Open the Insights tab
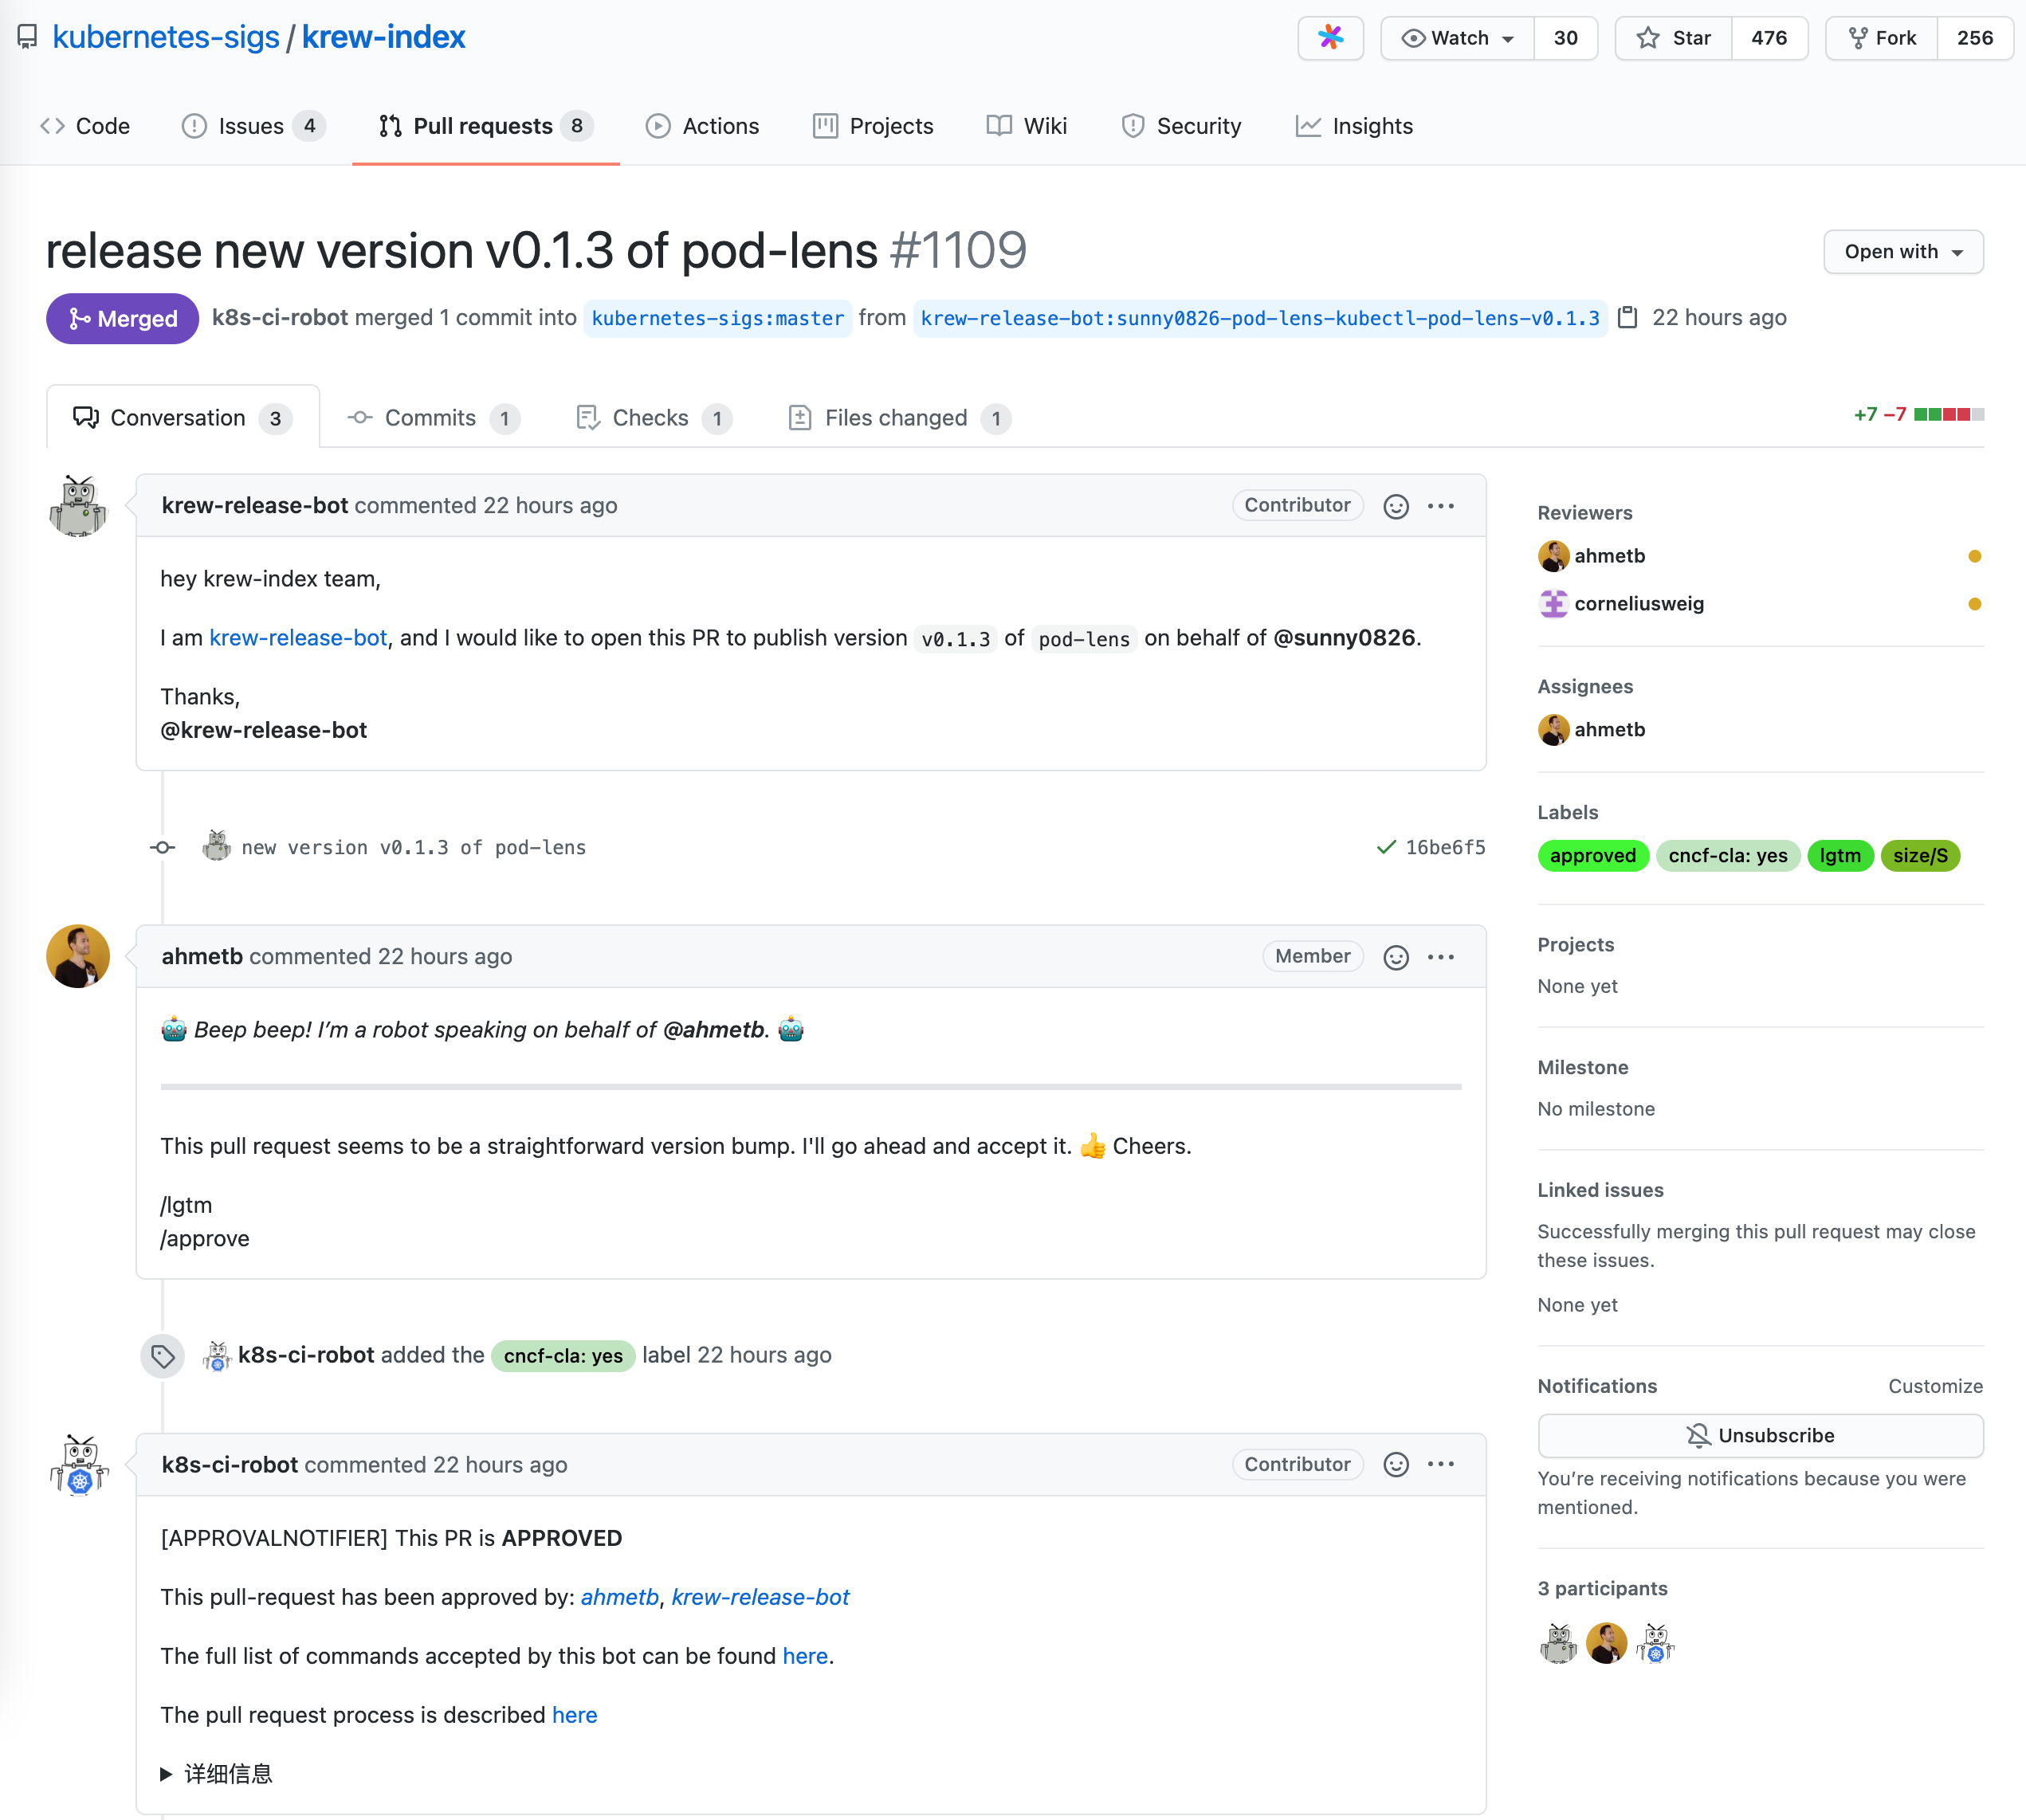Image resolution: width=2026 pixels, height=1820 pixels. [x=1354, y=126]
